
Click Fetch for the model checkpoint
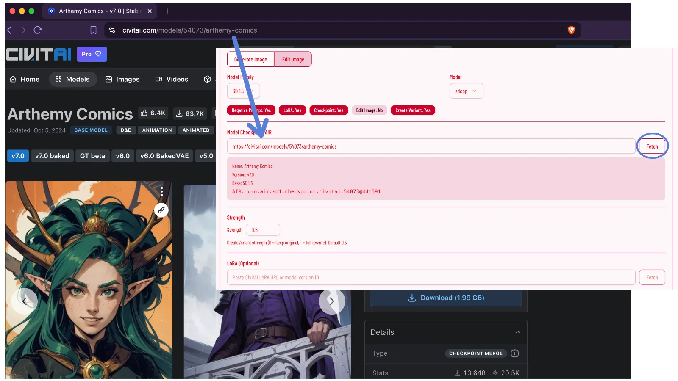[652, 146]
